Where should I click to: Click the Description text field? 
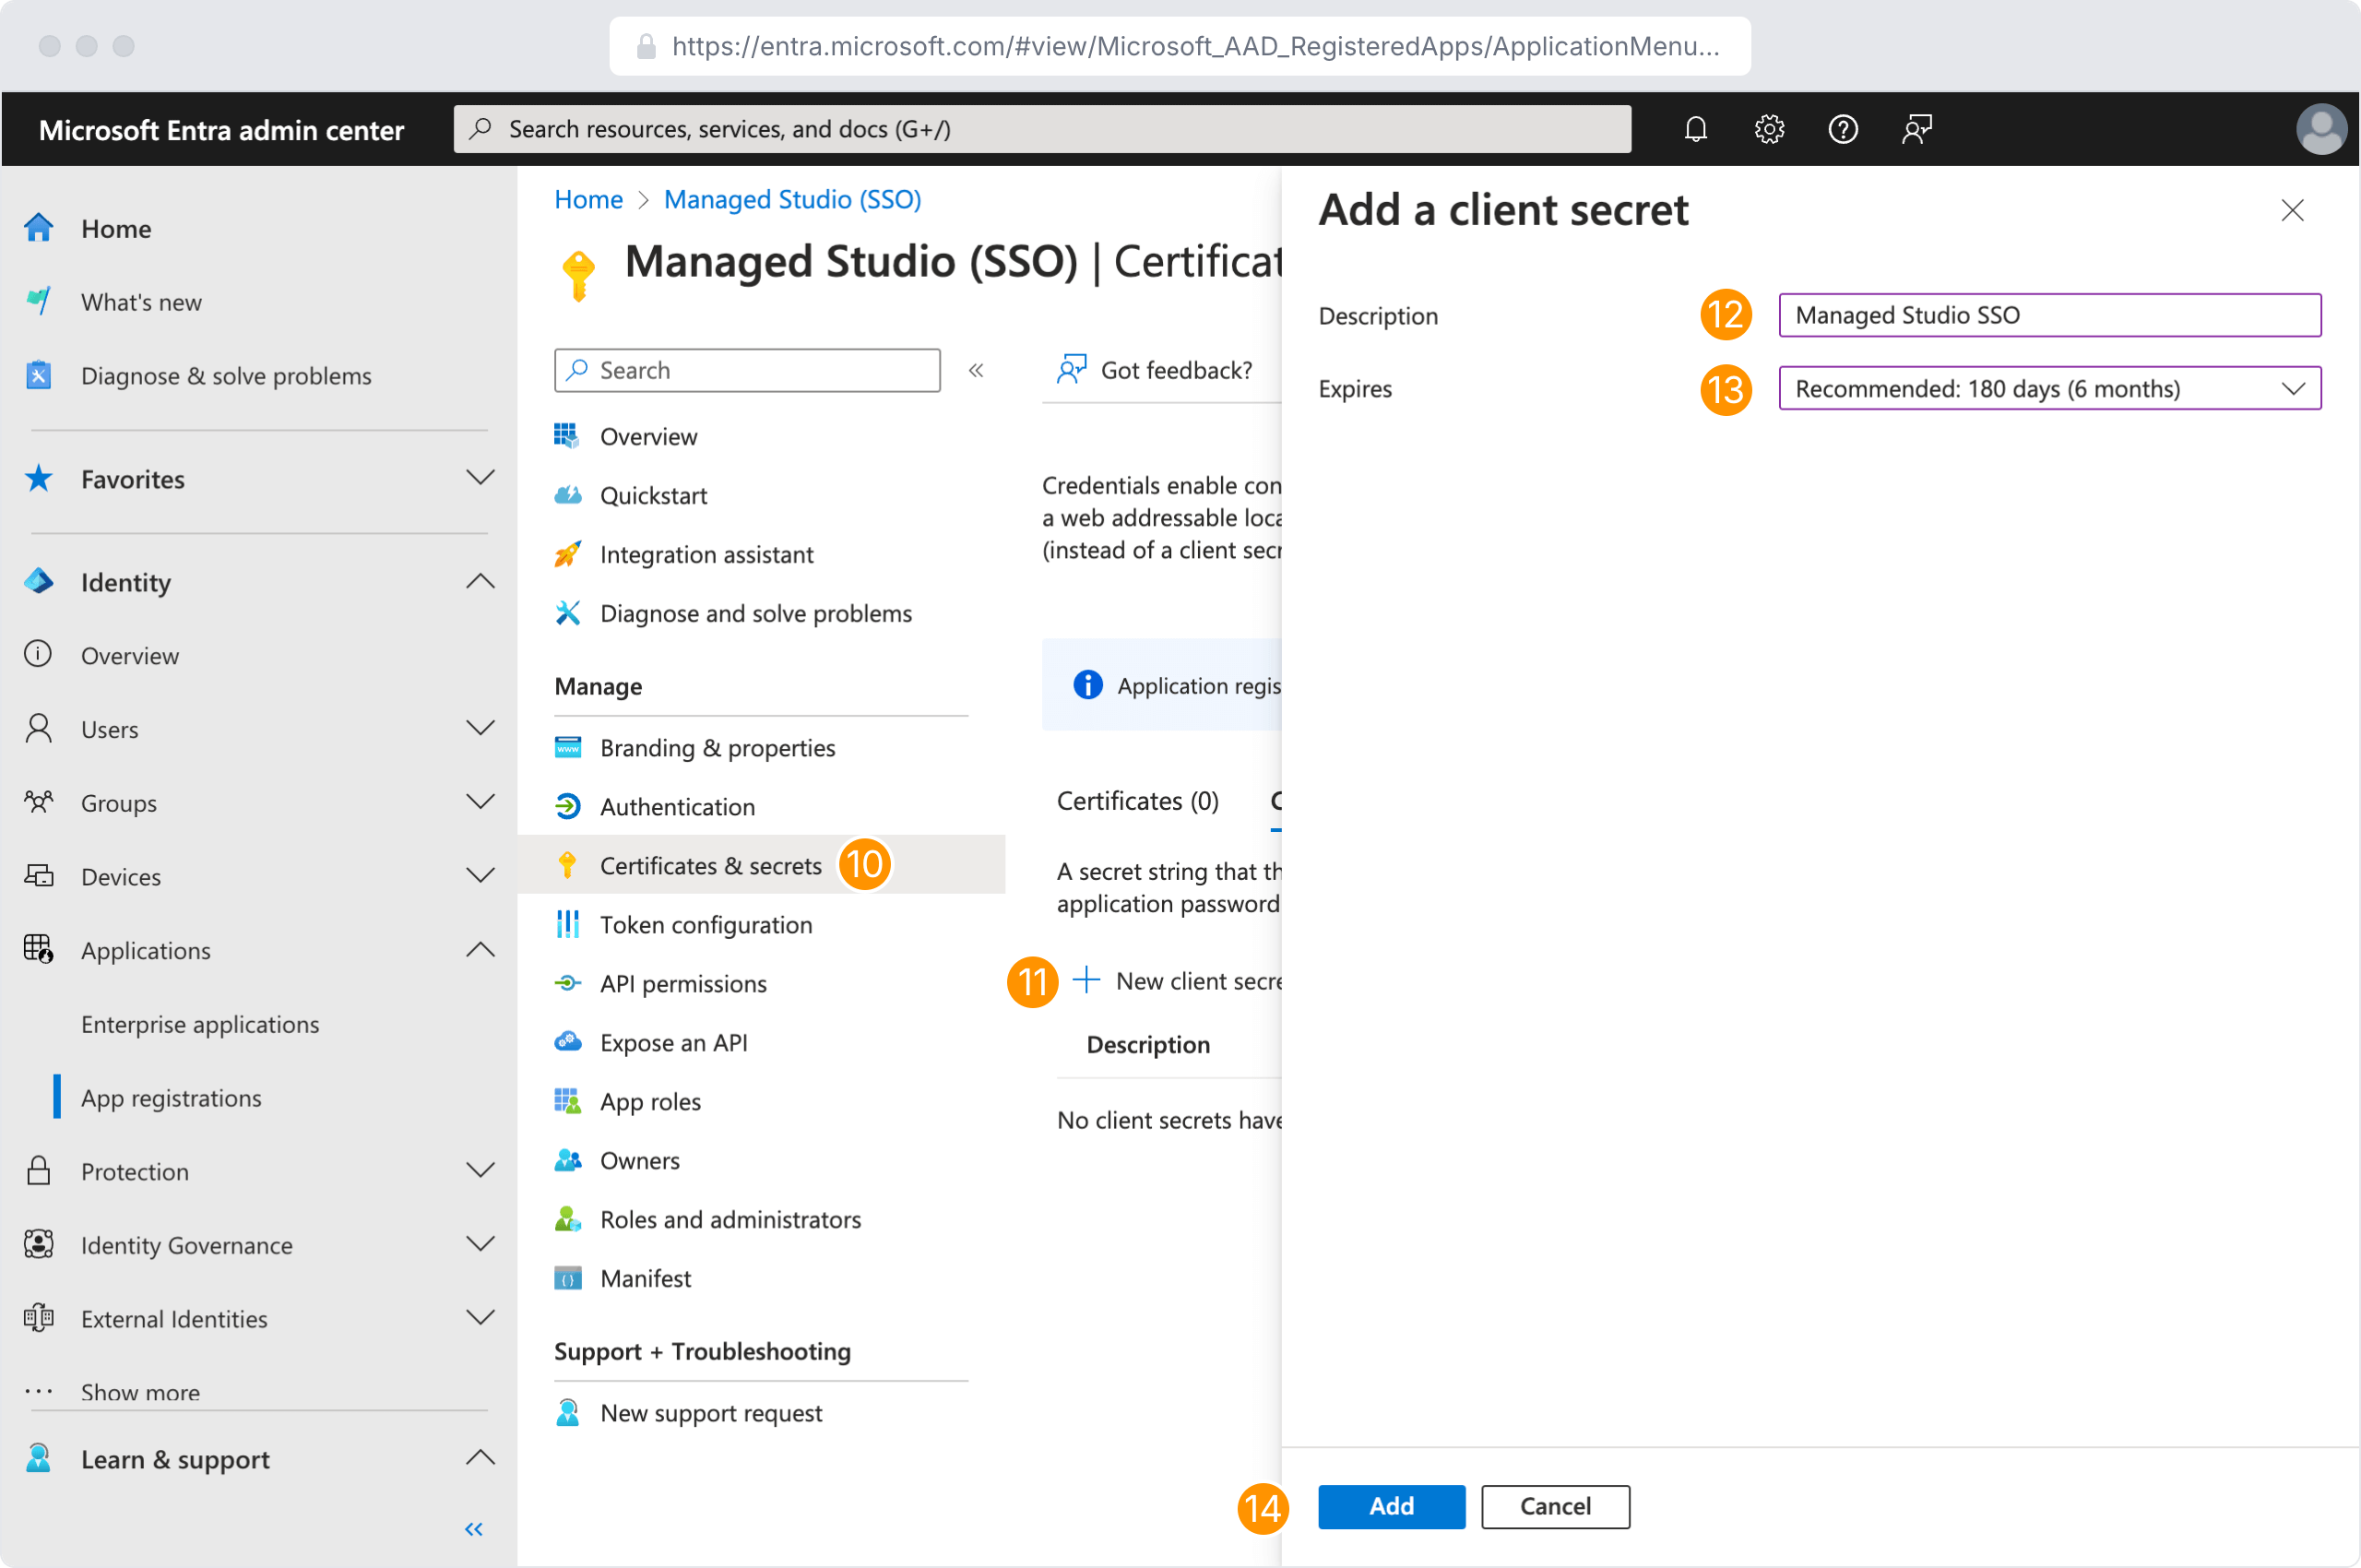coord(2049,316)
